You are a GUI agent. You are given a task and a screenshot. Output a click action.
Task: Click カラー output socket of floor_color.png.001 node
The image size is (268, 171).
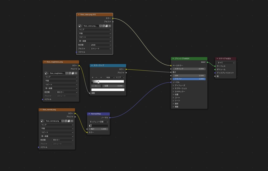coord(113,18)
